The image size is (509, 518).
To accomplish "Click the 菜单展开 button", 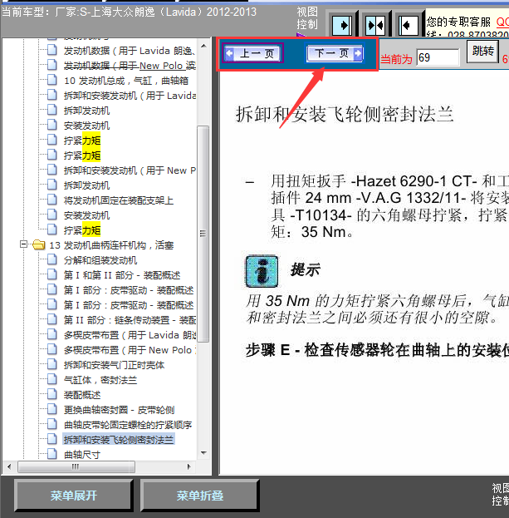I will pyautogui.click(x=74, y=496).
